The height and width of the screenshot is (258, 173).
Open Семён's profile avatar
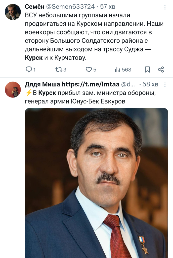[13, 12]
